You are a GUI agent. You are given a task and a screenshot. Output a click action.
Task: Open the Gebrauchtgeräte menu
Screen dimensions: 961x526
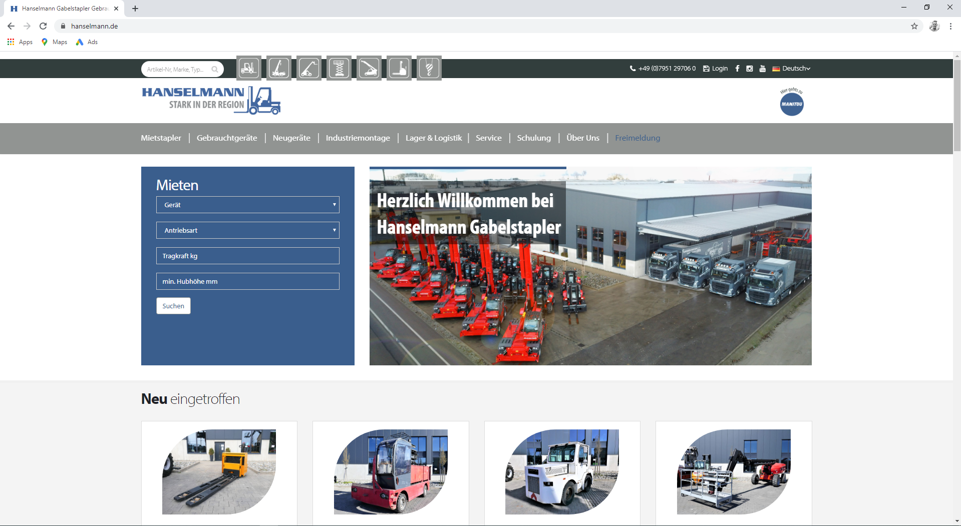click(x=227, y=138)
